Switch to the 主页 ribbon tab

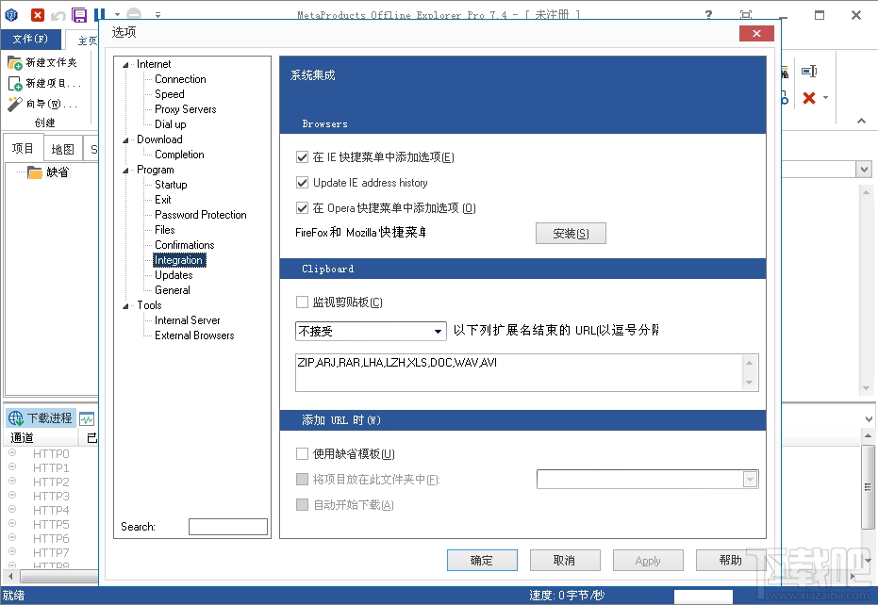(86, 41)
